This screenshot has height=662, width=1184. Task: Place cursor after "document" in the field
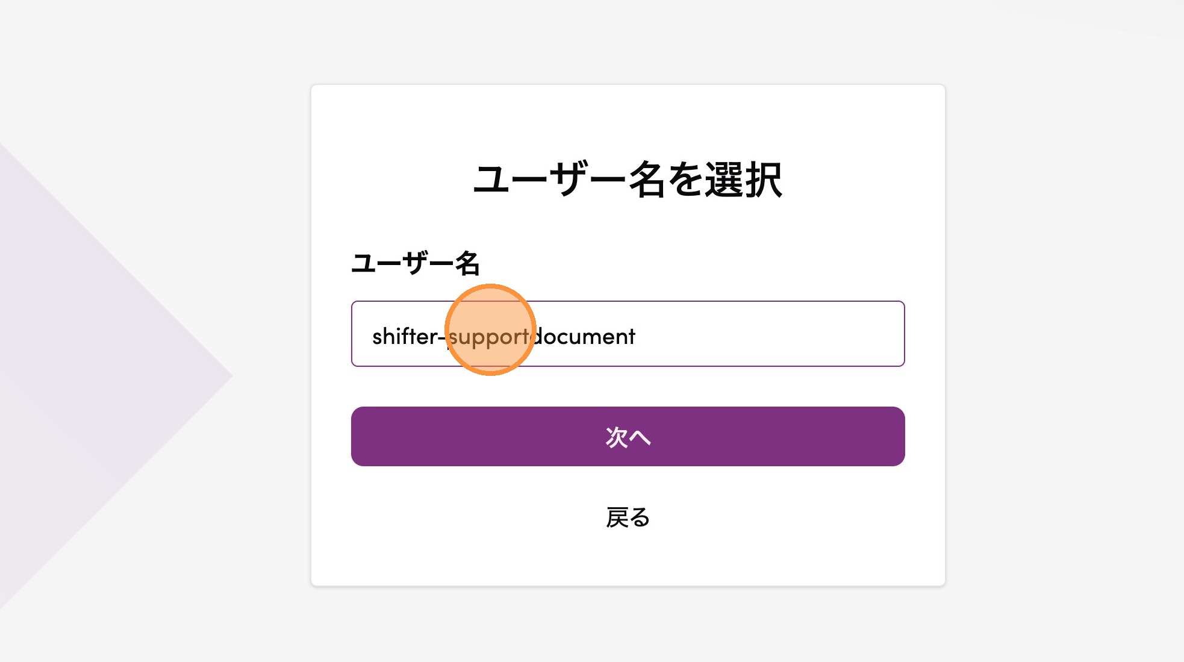(637, 336)
